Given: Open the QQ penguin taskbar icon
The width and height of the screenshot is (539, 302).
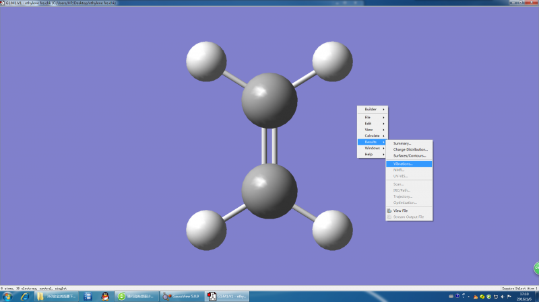Looking at the screenshot, I should tap(104, 296).
